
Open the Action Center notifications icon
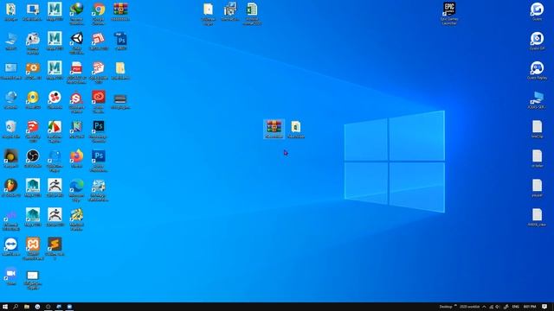click(x=544, y=307)
